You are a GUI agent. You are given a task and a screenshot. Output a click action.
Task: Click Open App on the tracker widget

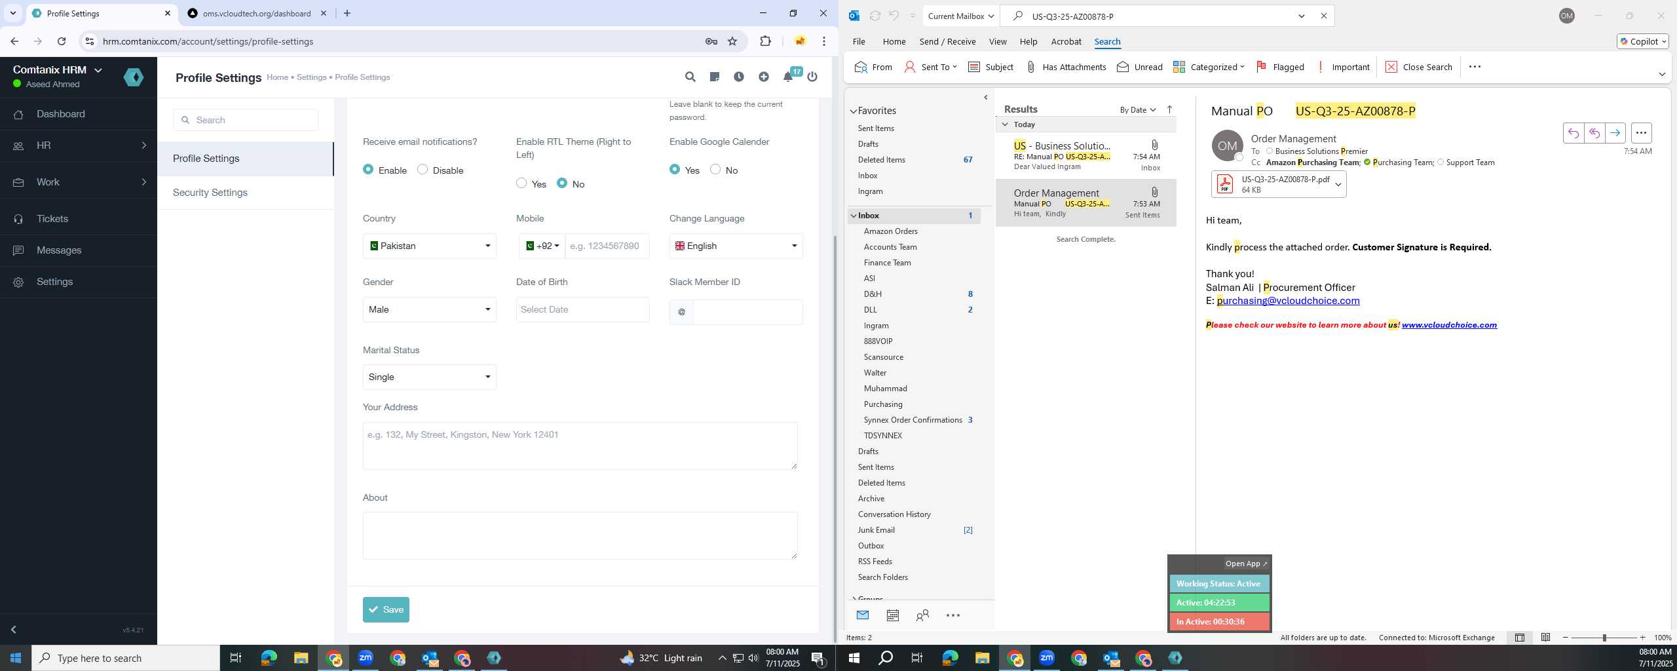pos(1246,564)
